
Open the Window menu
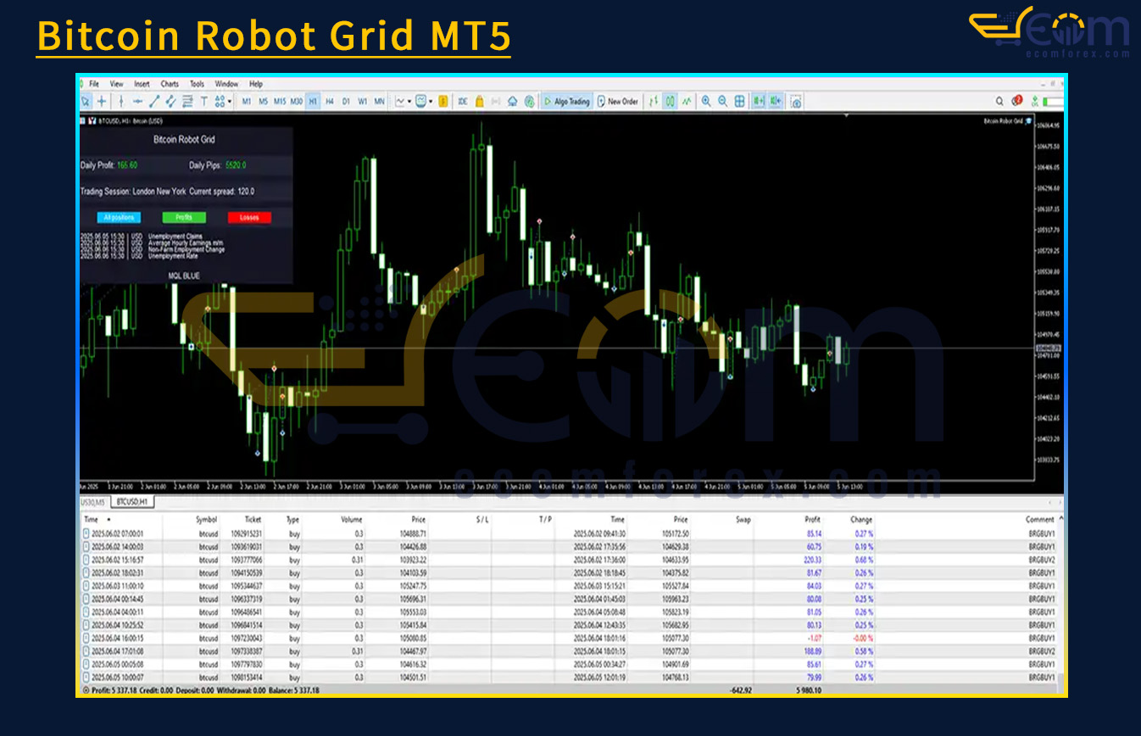(x=226, y=84)
